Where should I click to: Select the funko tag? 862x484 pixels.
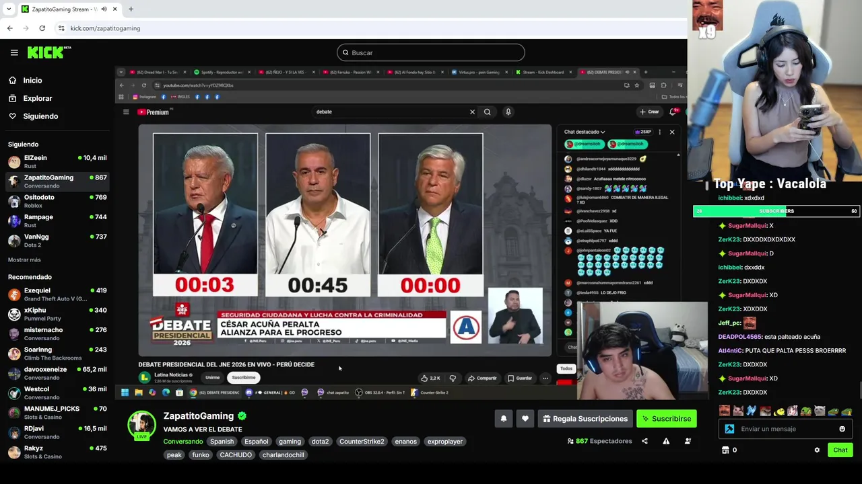(x=200, y=455)
